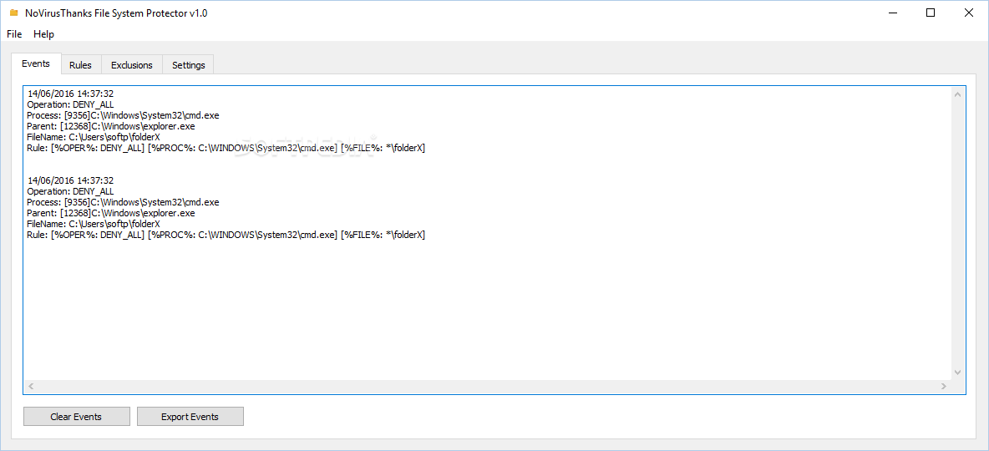Select the Events tab

[x=36, y=63]
